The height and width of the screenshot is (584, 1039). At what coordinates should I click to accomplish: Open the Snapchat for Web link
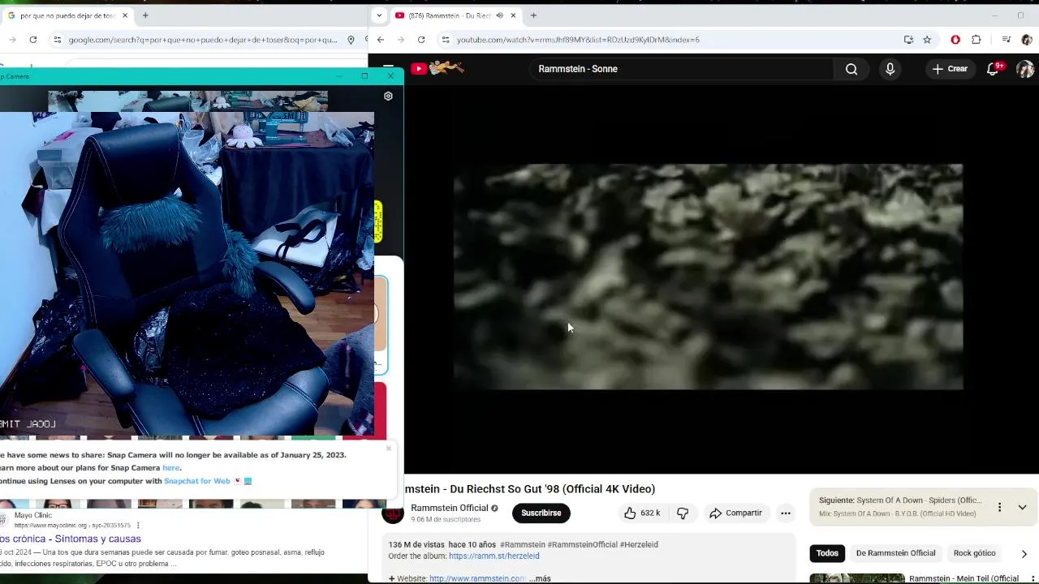coord(197,481)
